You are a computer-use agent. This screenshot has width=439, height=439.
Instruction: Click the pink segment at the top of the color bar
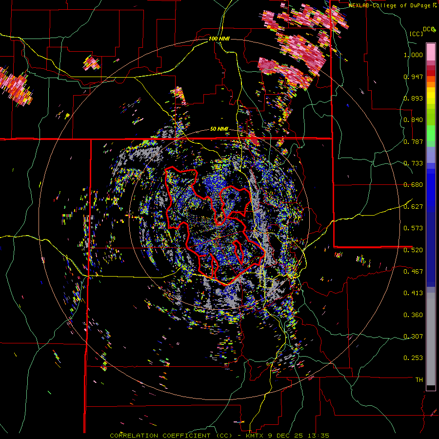pyautogui.click(x=431, y=52)
